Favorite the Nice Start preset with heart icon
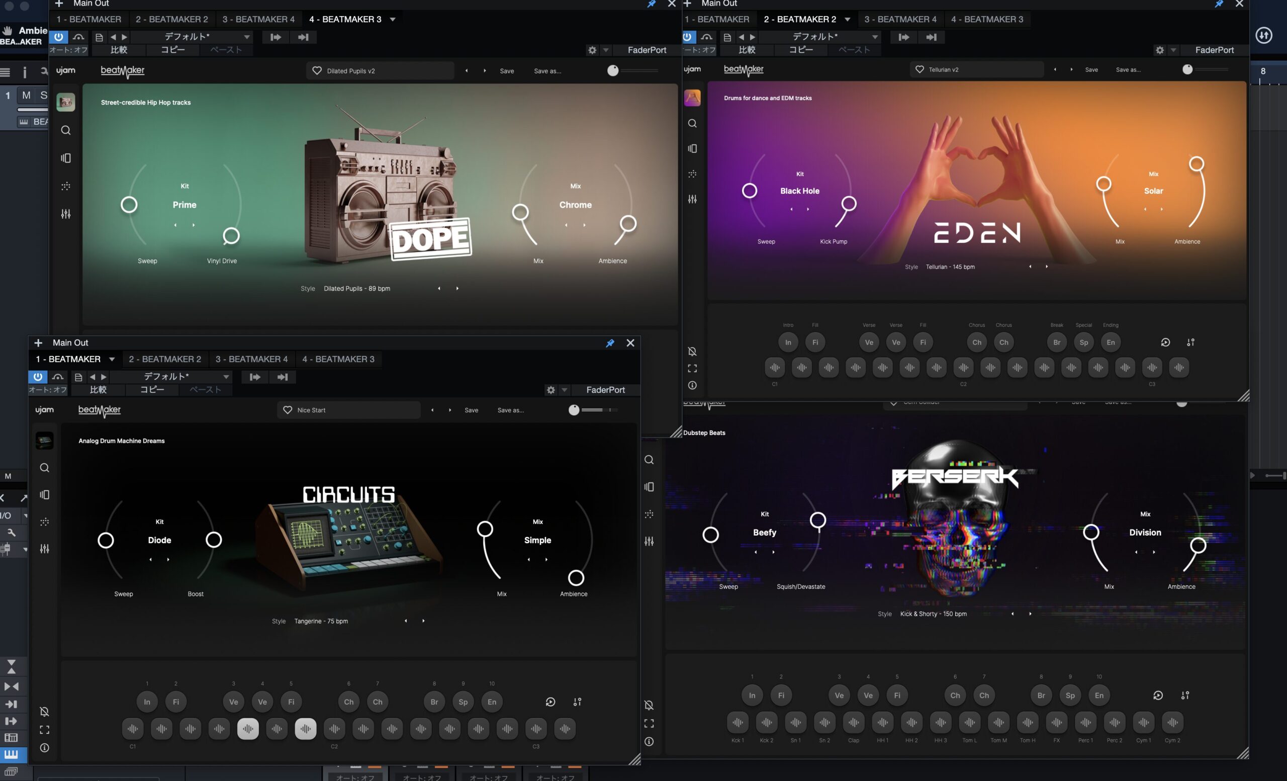The height and width of the screenshot is (781, 1287). tap(287, 410)
